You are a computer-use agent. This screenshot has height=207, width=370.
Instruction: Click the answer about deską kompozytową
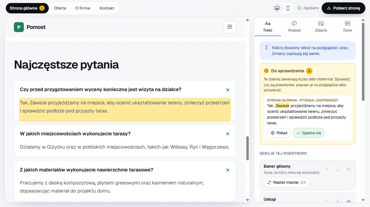pos(112,187)
